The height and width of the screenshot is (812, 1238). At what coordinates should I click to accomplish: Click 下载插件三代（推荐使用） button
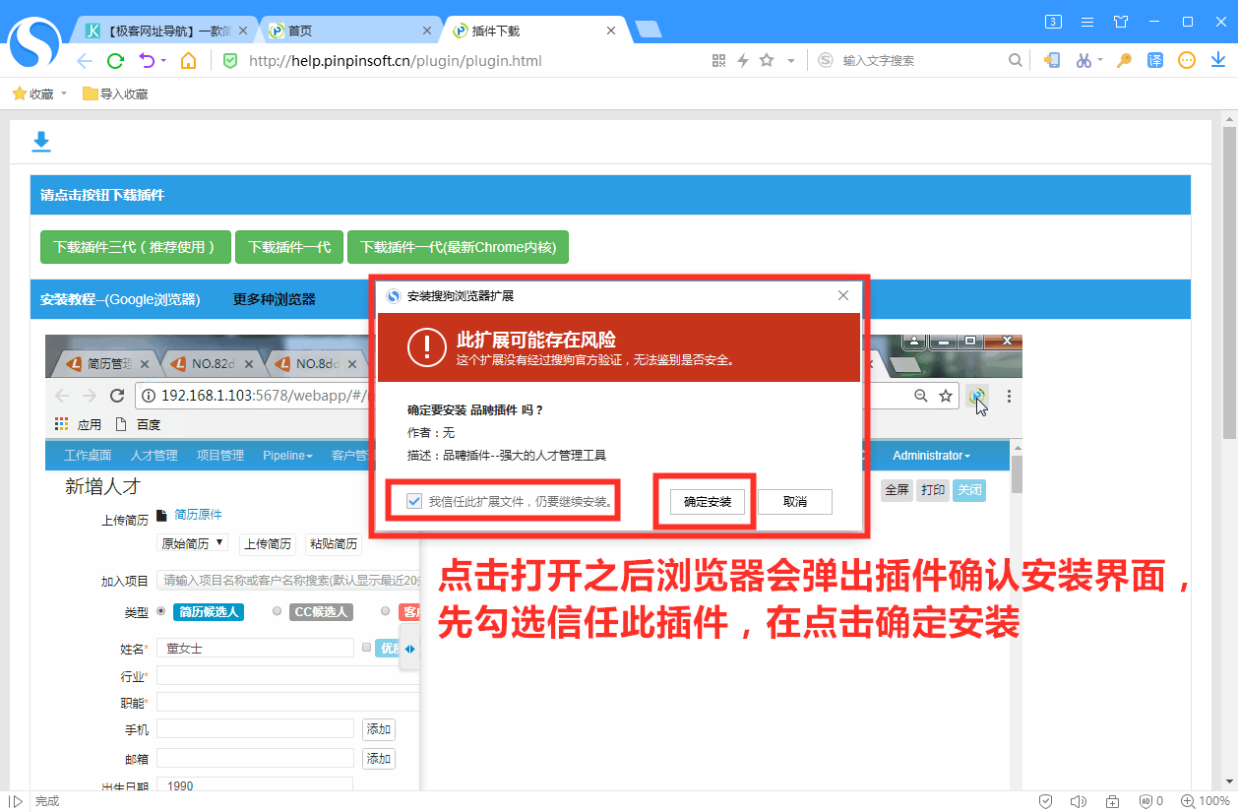135,247
